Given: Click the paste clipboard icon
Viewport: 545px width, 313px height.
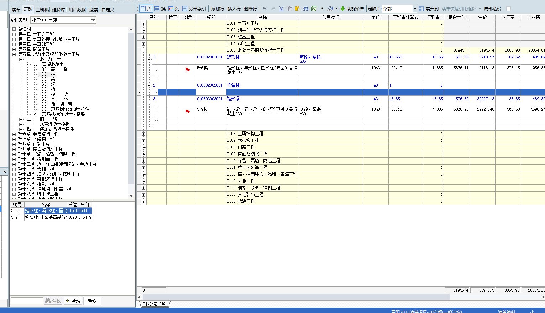Looking at the screenshot, I should click(x=298, y=9).
